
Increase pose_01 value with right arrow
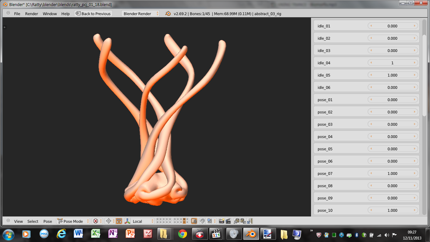415,100
